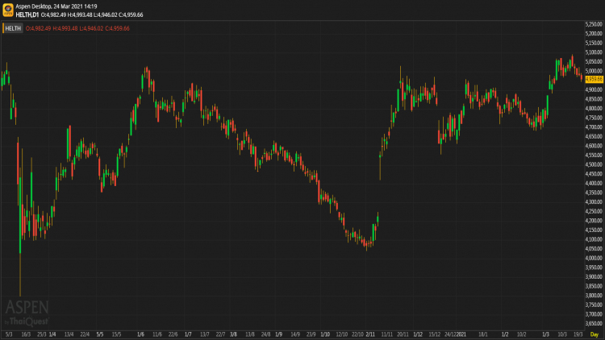Click the 22/6 date axis label
Viewport: 605px width, 340px height.
pos(173,334)
